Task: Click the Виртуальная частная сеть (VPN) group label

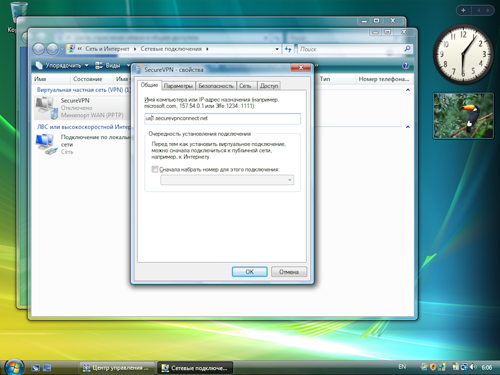Action: (x=83, y=90)
